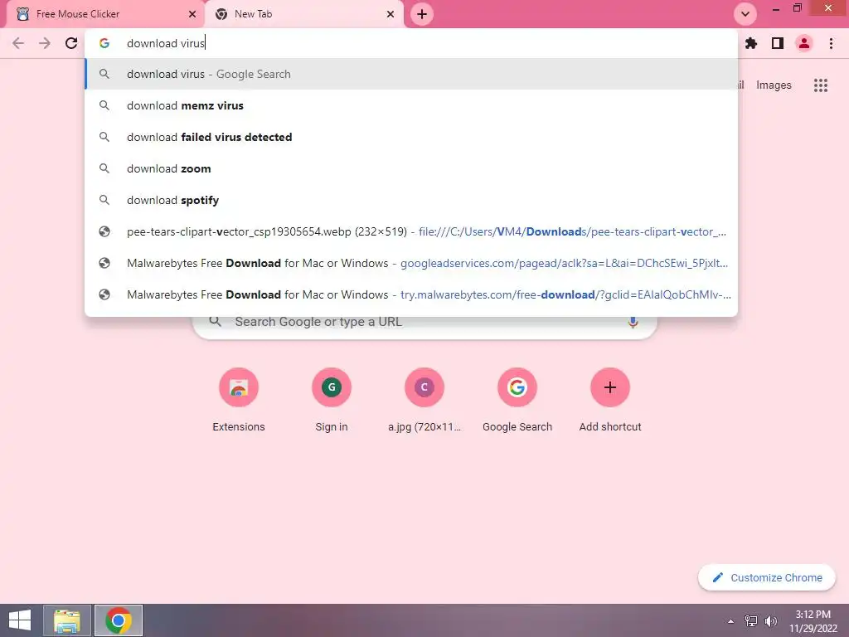The height and width of the screenshot is (637, 849).
Task: Go back with the back arrow
Action: point(18,43)
